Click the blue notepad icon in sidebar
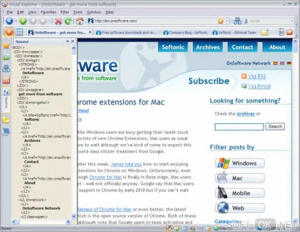The image size is (300, 232). tap(6, 132)
